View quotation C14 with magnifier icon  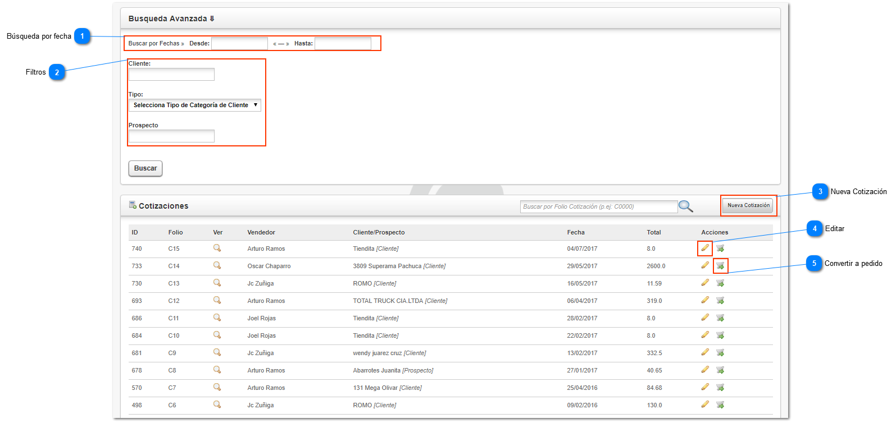coord(217,265)
